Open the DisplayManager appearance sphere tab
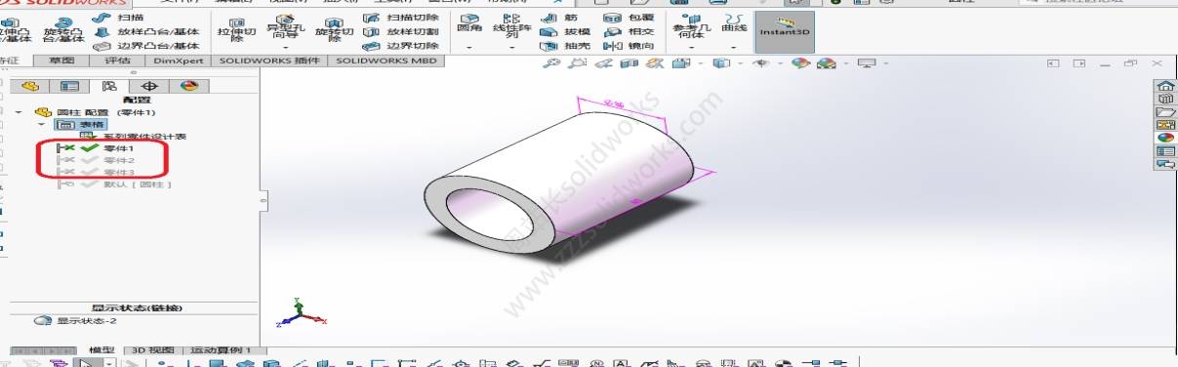This screenshot has width=1178, height=367. pos(188,86)
